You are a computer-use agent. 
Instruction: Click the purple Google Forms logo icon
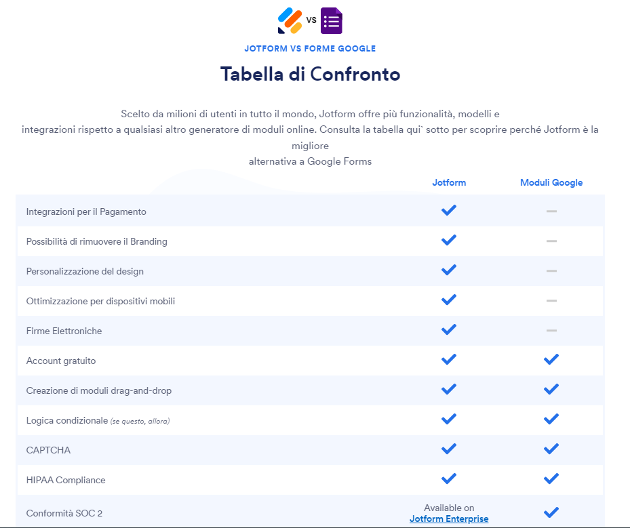coord(332,20)
